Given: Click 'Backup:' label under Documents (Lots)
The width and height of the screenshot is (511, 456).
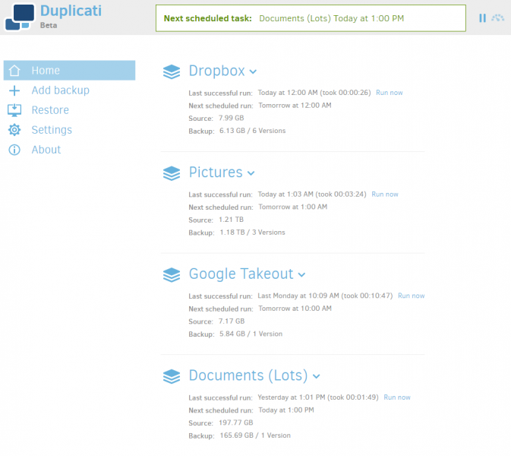Looking at the screenshot, I should (x=201, y=435).
